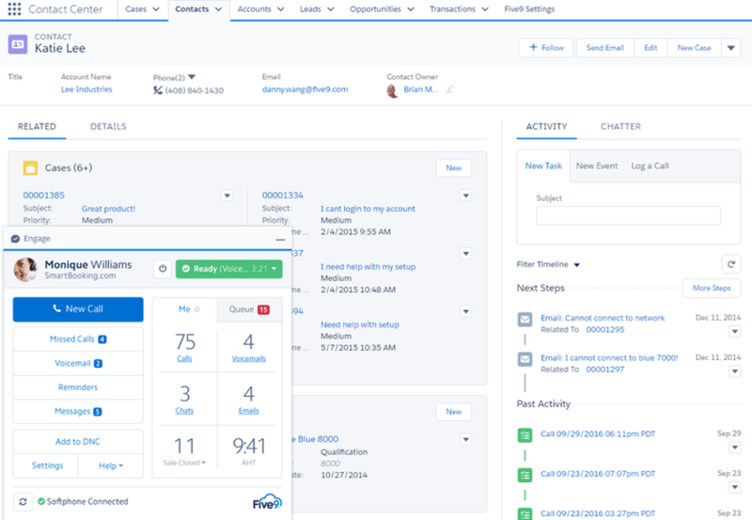Screen dimensions: 752x520
Task: Click the Katie Lee contact record icon
Action: 18,44
